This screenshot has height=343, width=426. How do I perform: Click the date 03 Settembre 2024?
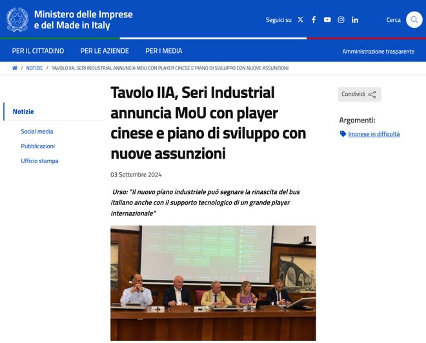click(x=136, y=175)
